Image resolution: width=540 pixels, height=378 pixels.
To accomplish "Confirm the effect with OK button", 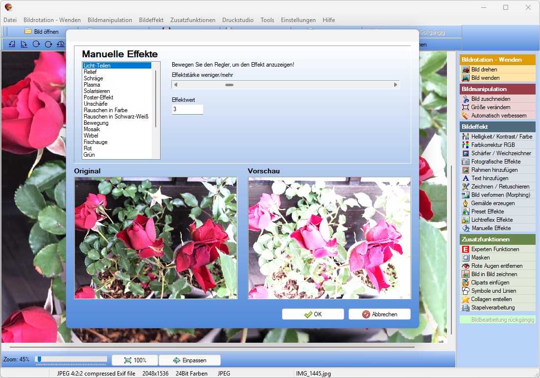I will (313, 314).
